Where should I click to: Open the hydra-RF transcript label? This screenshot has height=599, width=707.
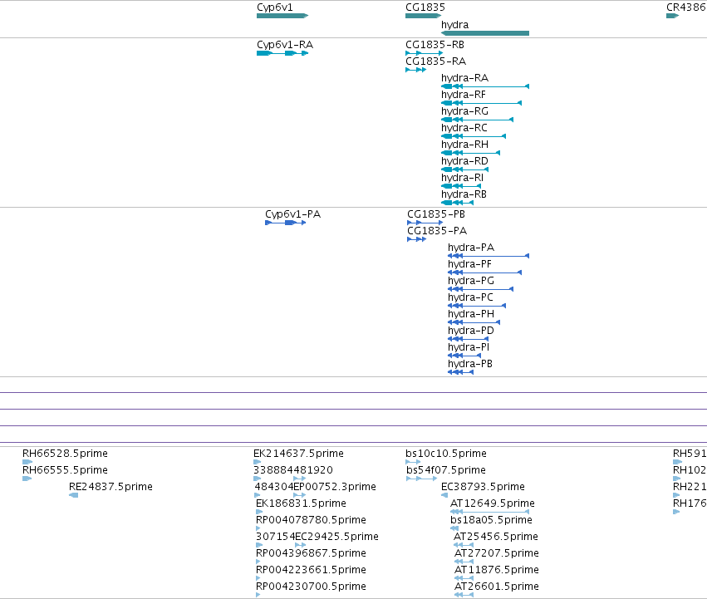tap(463, 95)
